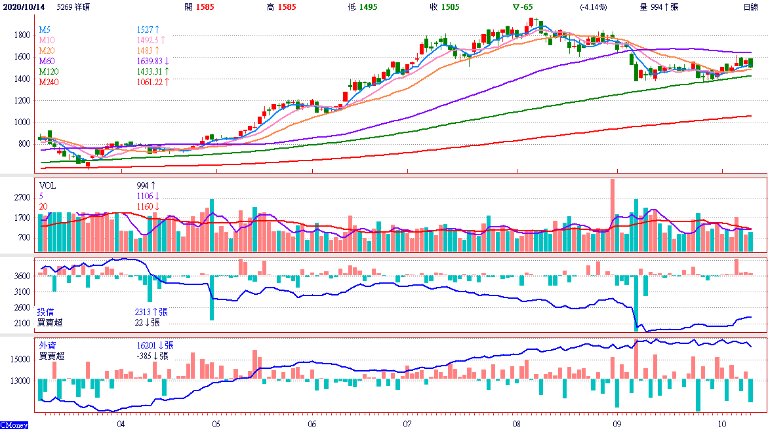Click the down-triangle price change indicator -65
The image size is (768, 437).
tap(522, 7)
